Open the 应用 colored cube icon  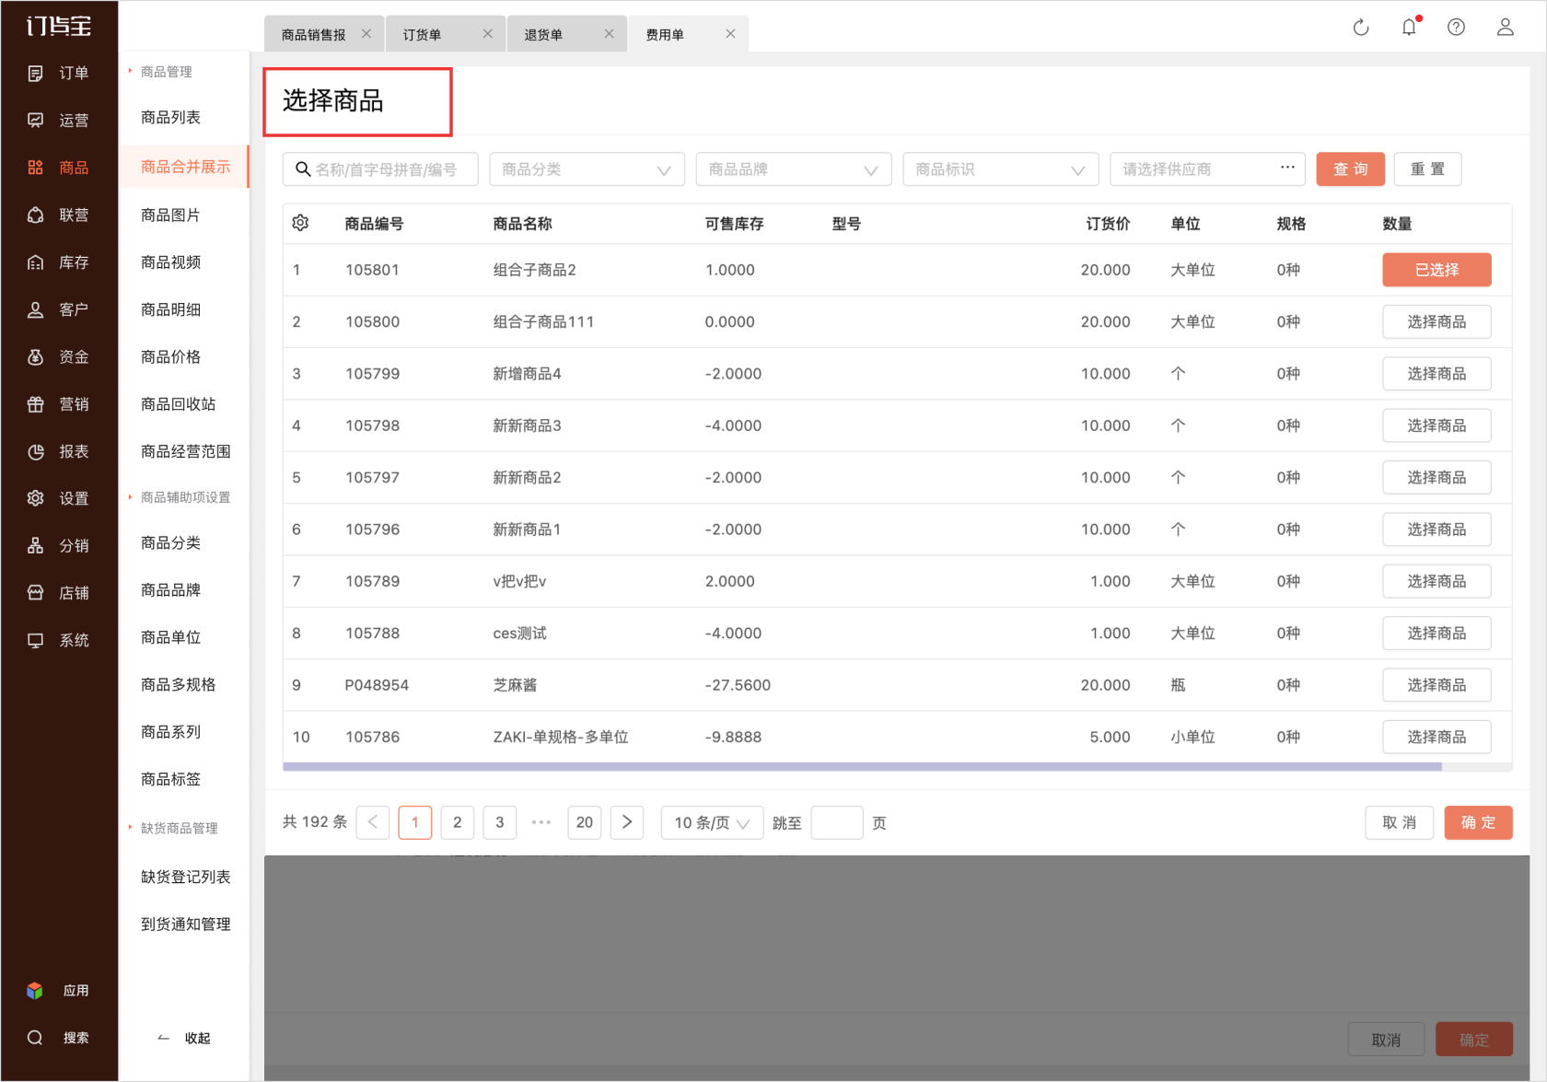[x=35, y=991]
